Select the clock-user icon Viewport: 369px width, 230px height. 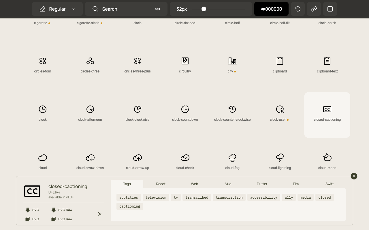280,109
